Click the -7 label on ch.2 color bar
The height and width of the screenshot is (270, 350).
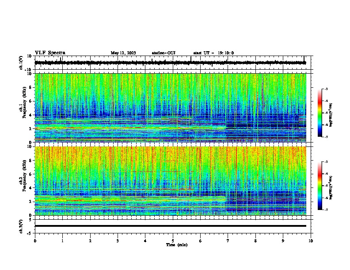(326, 210)
